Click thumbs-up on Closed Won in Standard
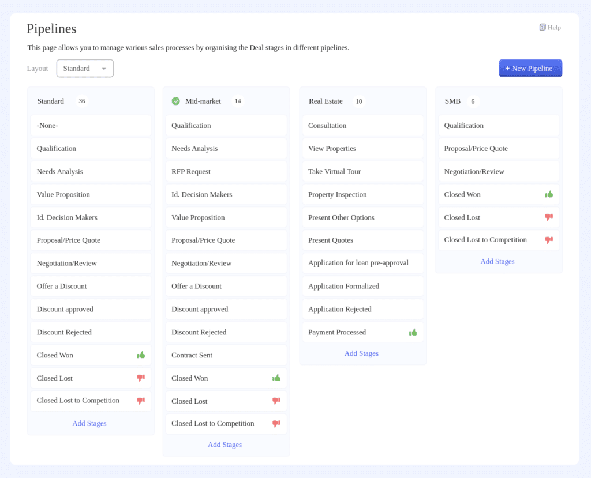This screenshot has width=591, height=478. pos(140,355)
